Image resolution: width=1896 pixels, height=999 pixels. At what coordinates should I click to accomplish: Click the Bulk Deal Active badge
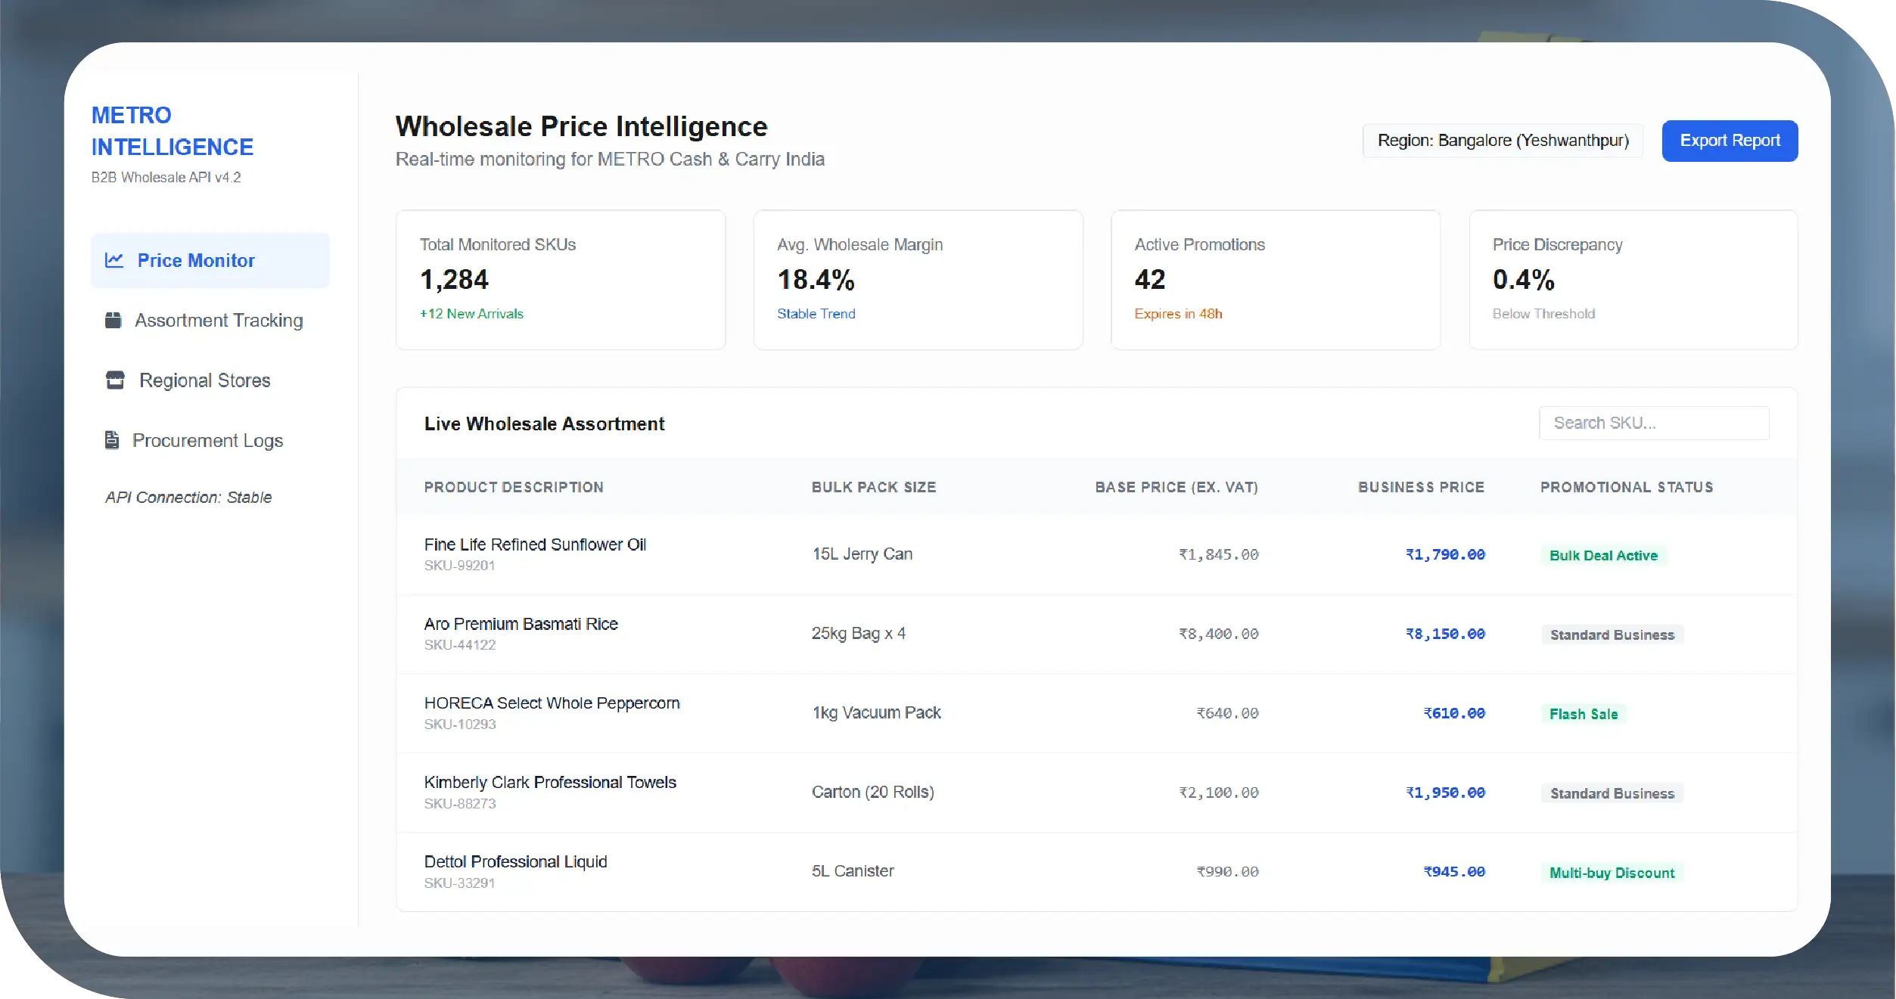(x=1605, y=554)
